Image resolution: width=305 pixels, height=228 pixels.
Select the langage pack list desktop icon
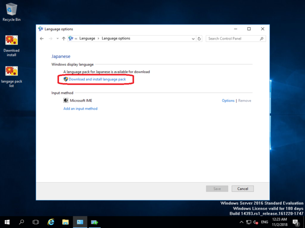[11, 77]
